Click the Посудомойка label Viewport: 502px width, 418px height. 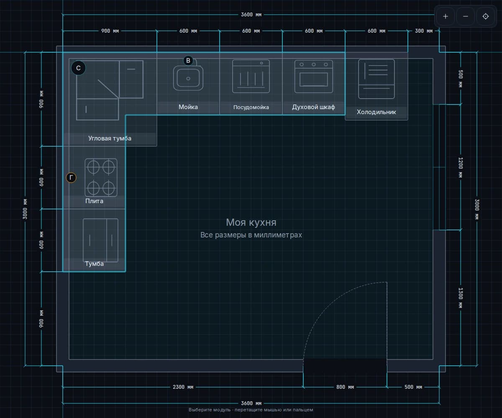coord(251,107)
